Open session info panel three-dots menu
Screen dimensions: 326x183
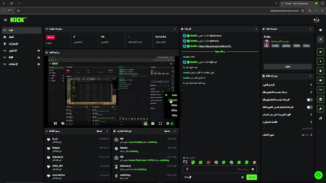(175, 29)
